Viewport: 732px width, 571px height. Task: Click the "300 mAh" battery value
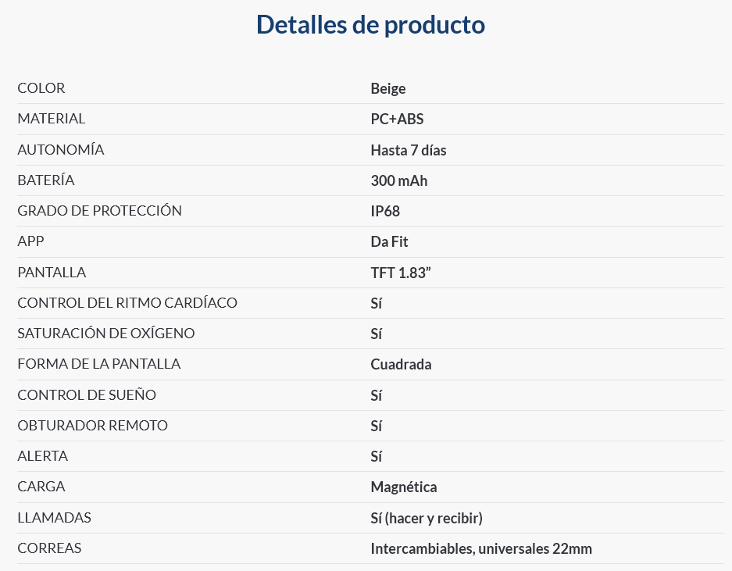pyautogui.click(x=399, y=180)
